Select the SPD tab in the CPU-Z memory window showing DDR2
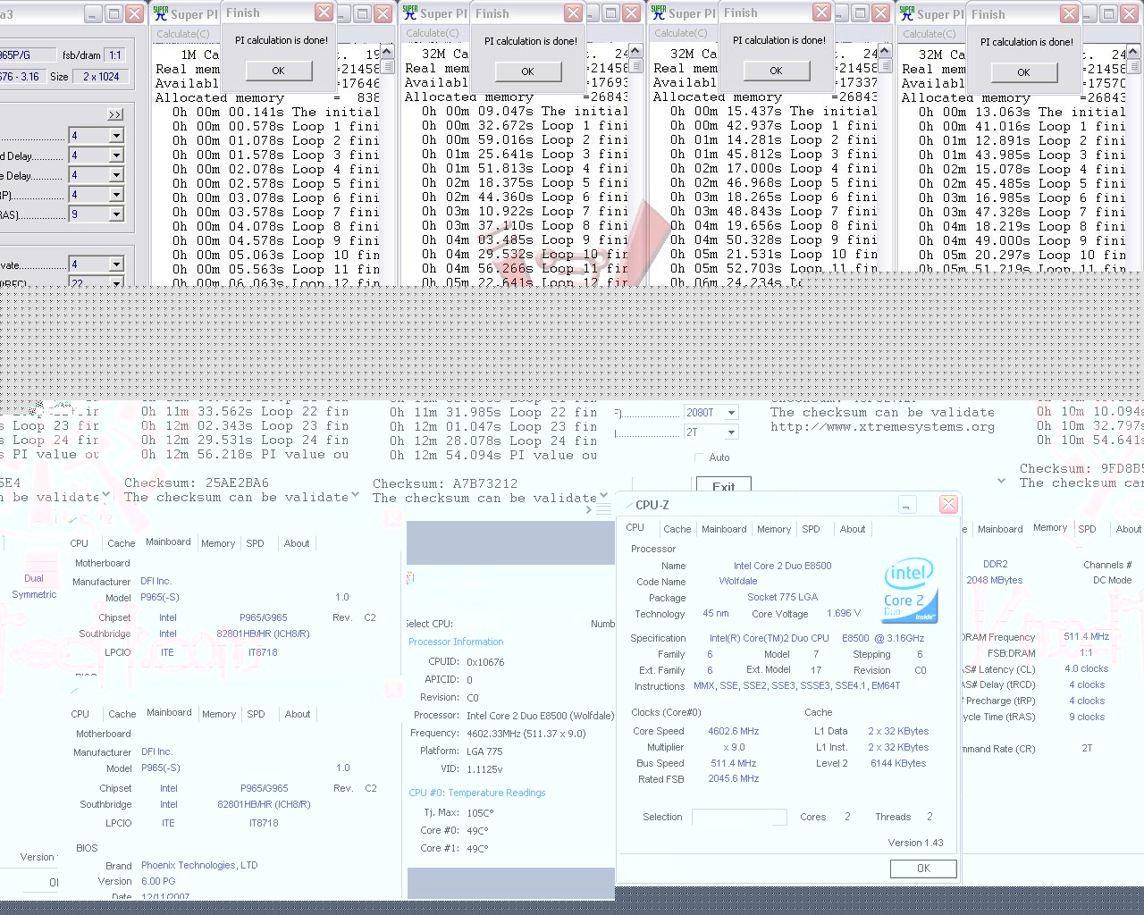 point(1087,529)
